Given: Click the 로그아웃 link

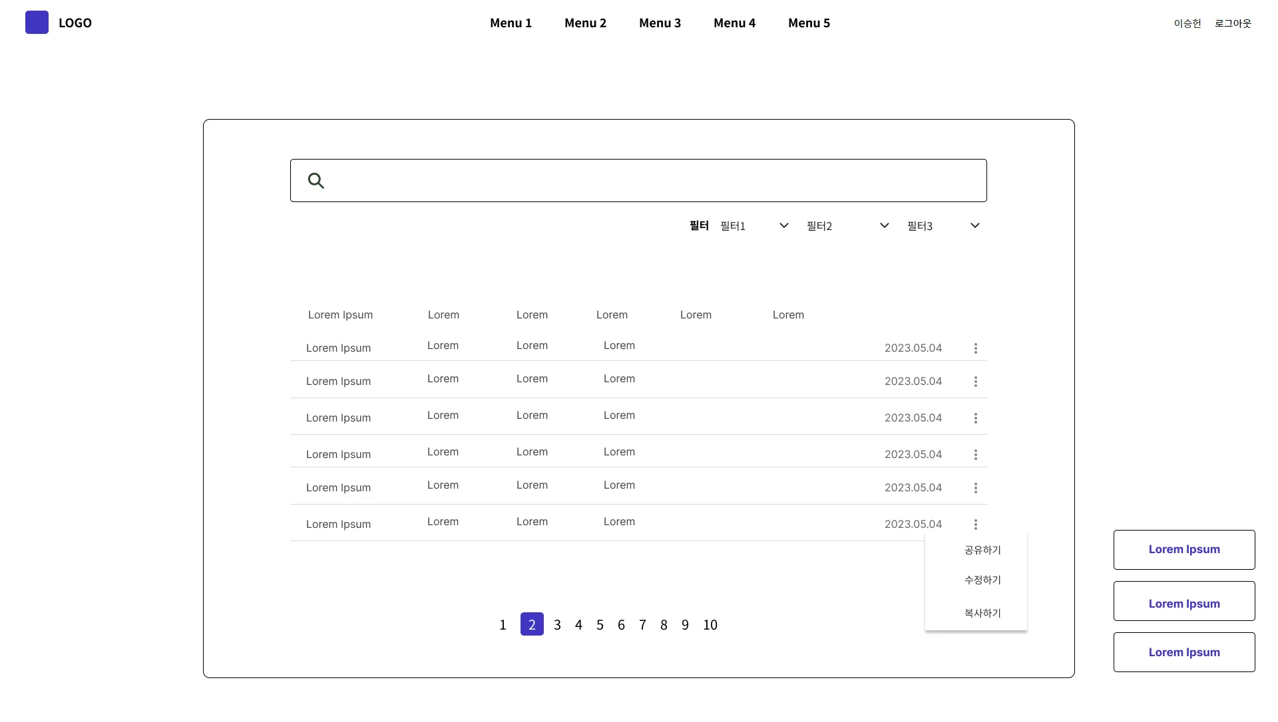Looking at the screenshot, I should pyautogui.click(x=1233, y=23).
